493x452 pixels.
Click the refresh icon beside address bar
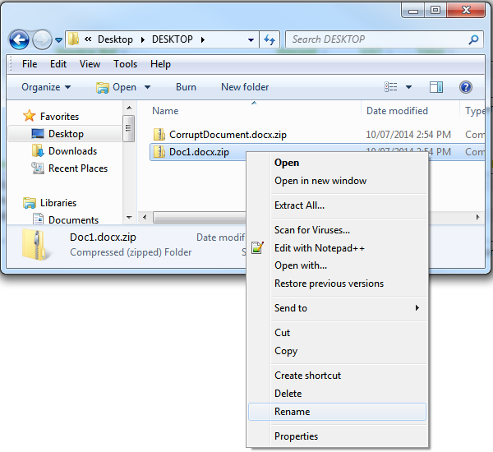270,39
